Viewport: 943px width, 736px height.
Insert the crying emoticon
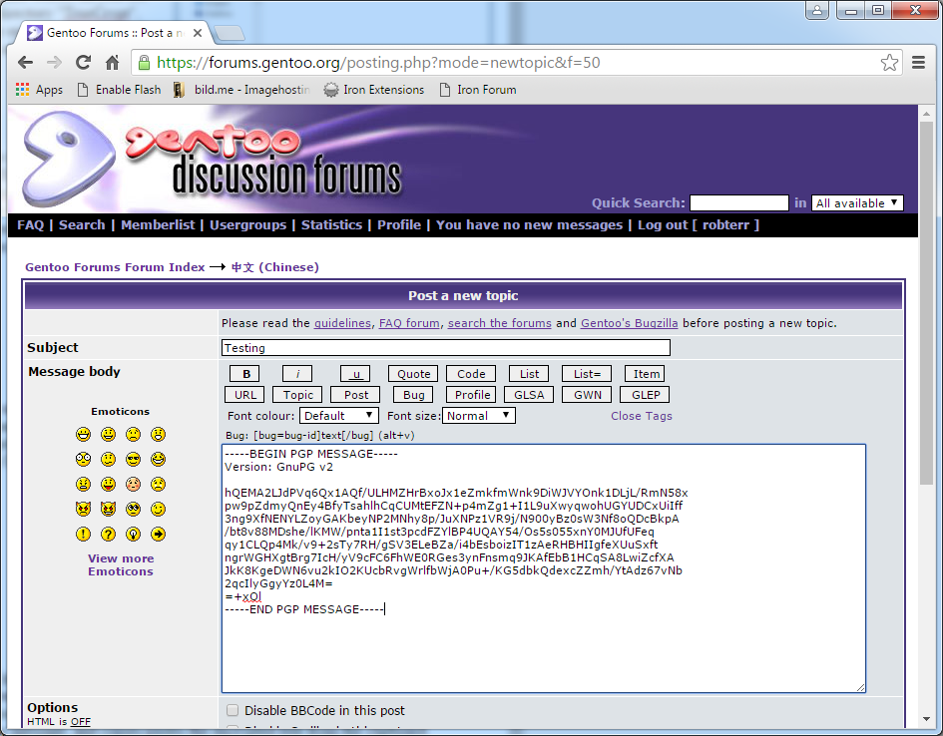click(159, 485)
